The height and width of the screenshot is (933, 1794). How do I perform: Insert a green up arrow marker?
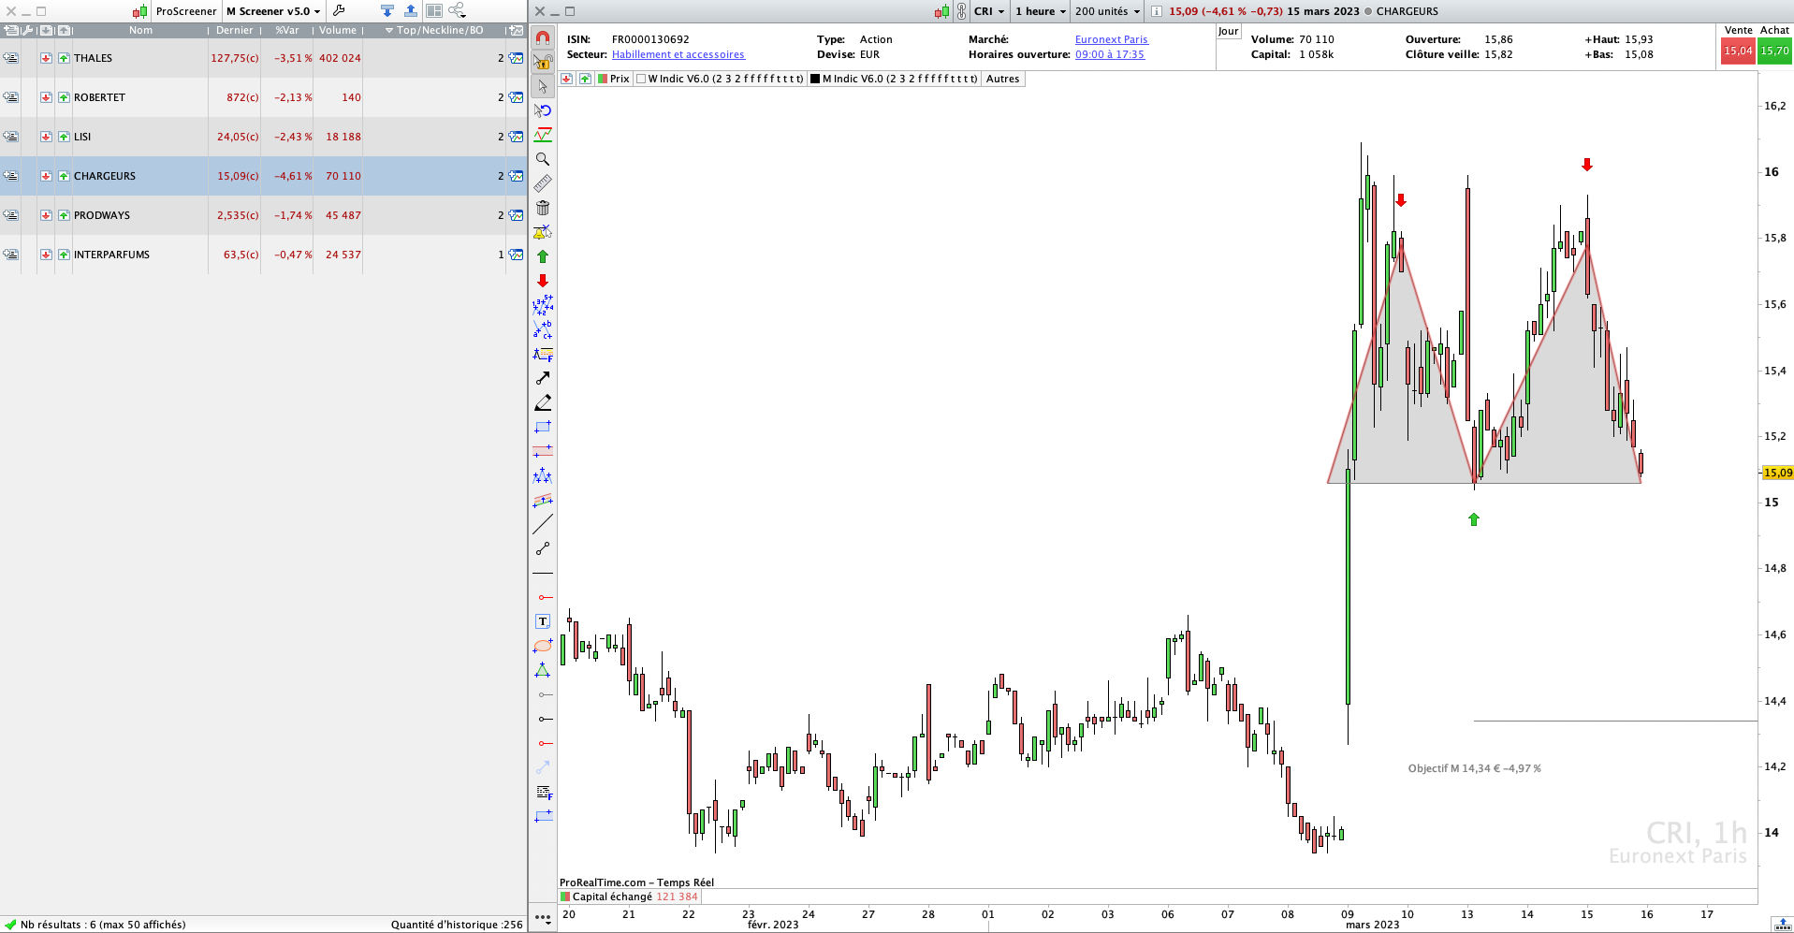[543, 256]
